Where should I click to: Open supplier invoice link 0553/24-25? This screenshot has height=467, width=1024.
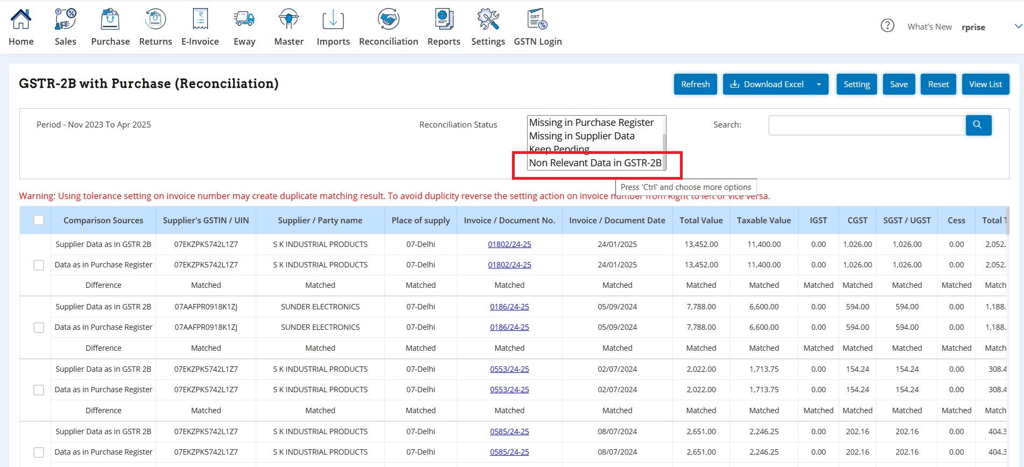coord(509,369)
